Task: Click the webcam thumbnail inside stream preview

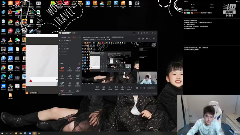Action: (147, 78)
